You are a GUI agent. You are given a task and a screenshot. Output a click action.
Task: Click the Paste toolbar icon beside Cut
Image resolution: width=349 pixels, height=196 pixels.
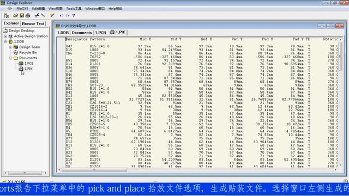[x=43, y=15]
